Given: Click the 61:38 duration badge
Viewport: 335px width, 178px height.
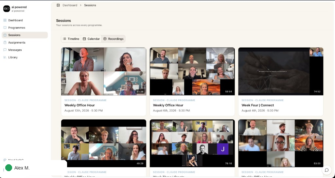Looking at the screenshot, I should point(140,92).
